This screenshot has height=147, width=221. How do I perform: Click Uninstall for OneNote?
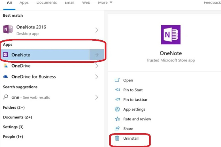131,138
